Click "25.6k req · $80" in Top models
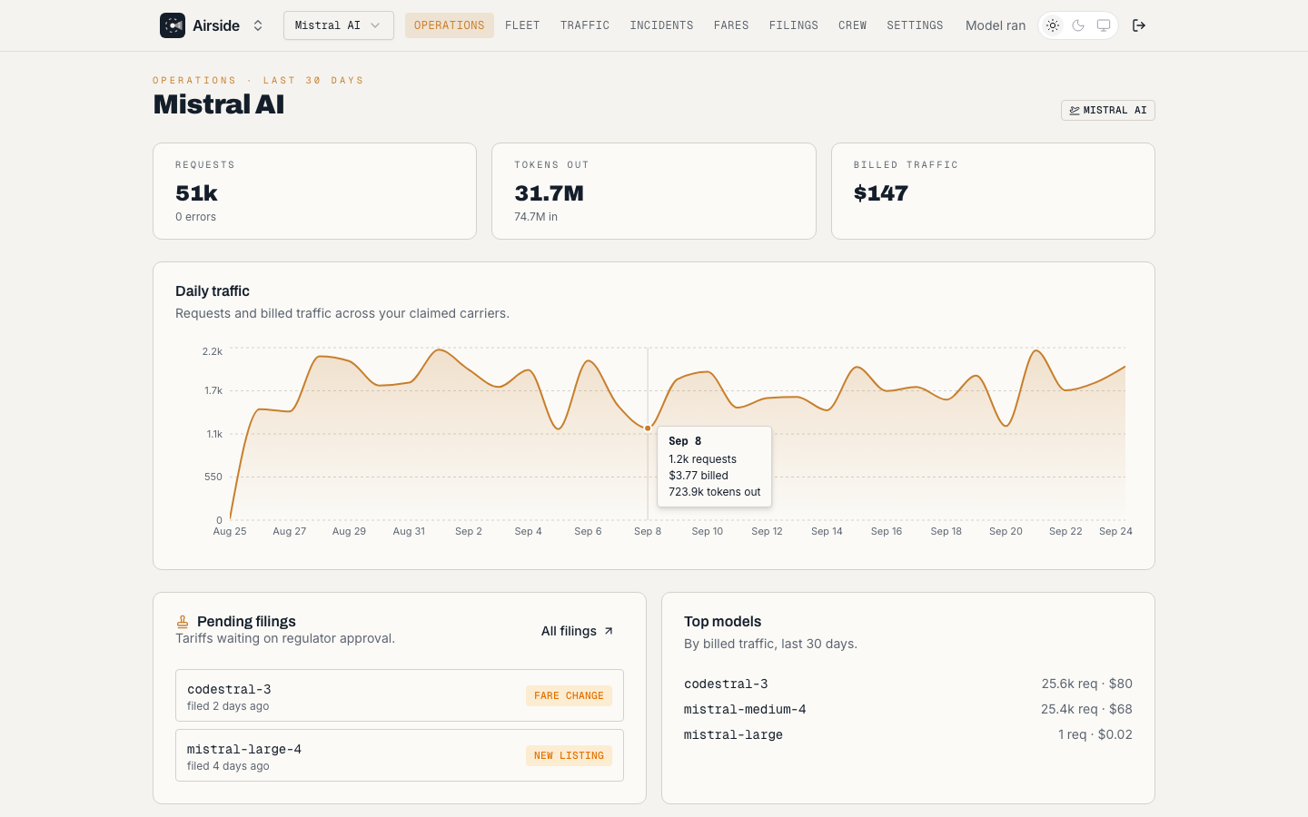 (1086, 684)
